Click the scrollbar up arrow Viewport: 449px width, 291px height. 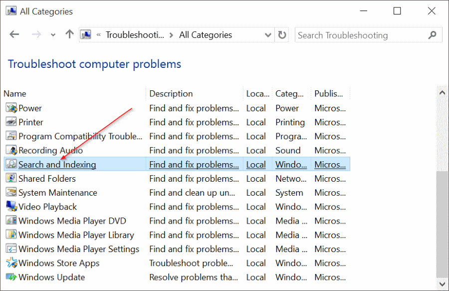[x=442, y=92]
